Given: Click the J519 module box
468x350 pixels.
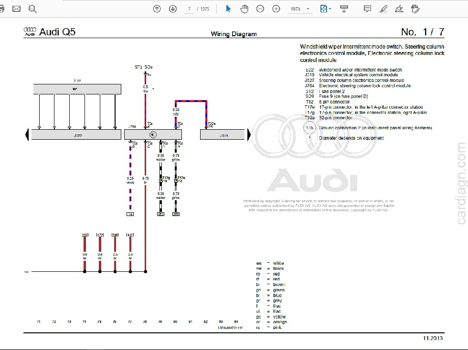Looking at the screenshot, I should 223,135.
